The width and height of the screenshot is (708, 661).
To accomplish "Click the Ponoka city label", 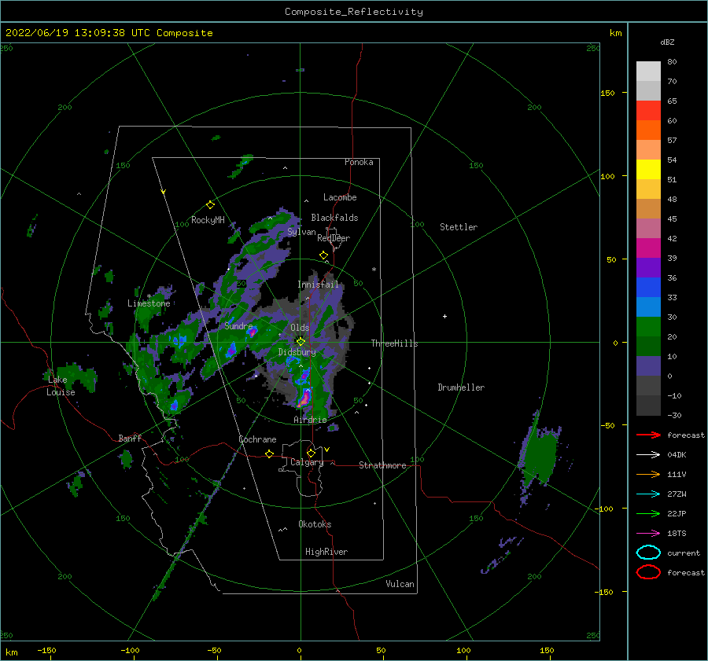I will click(x=359, y=162).
